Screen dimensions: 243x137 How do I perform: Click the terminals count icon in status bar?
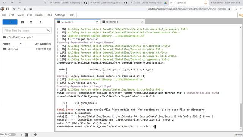(x=27, y=135)
